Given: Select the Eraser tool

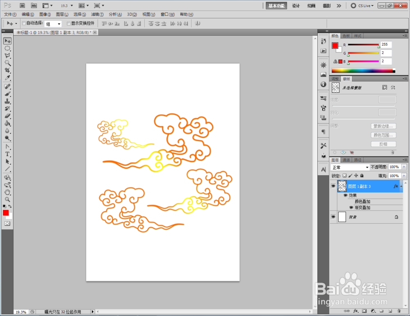Looking at the screenshot, I should point(7,116).
